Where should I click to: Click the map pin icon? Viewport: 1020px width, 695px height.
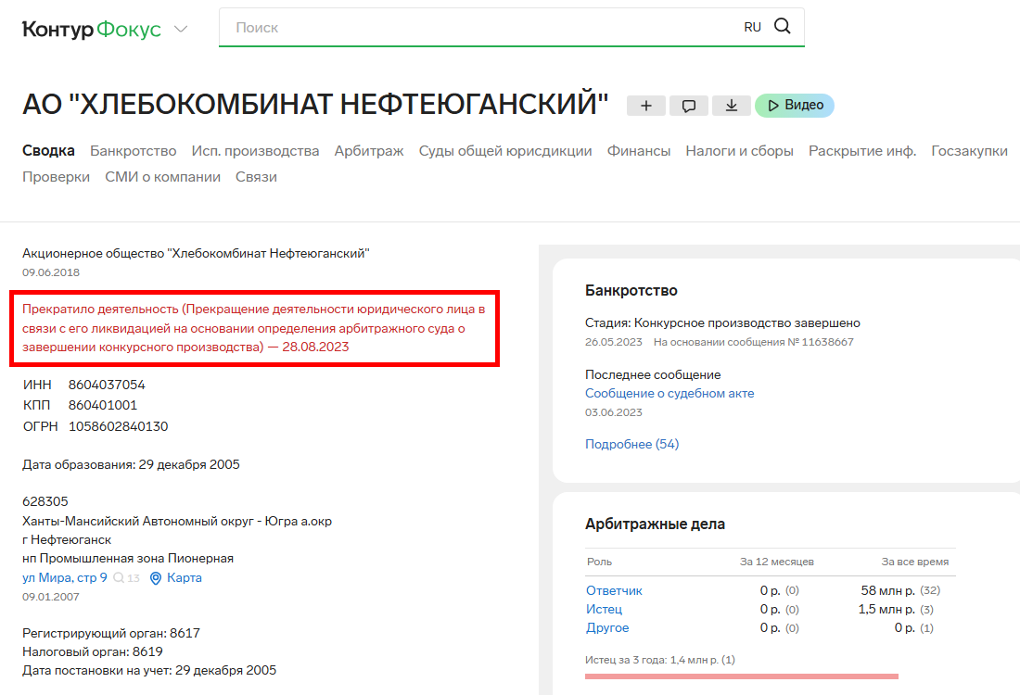[156, 578]
